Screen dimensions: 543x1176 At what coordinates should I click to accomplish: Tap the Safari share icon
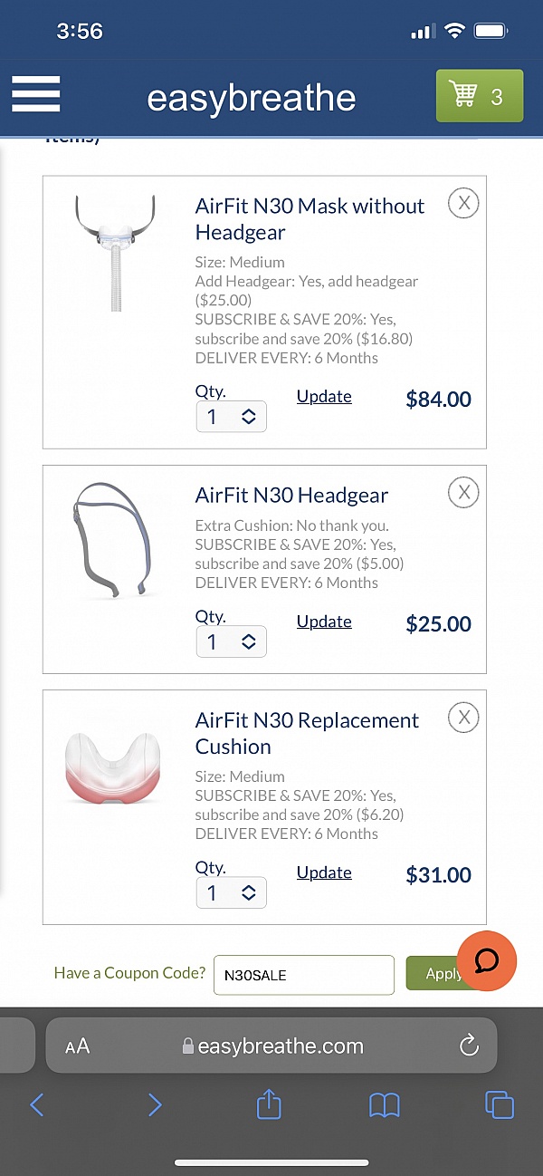click(269, 1104)
